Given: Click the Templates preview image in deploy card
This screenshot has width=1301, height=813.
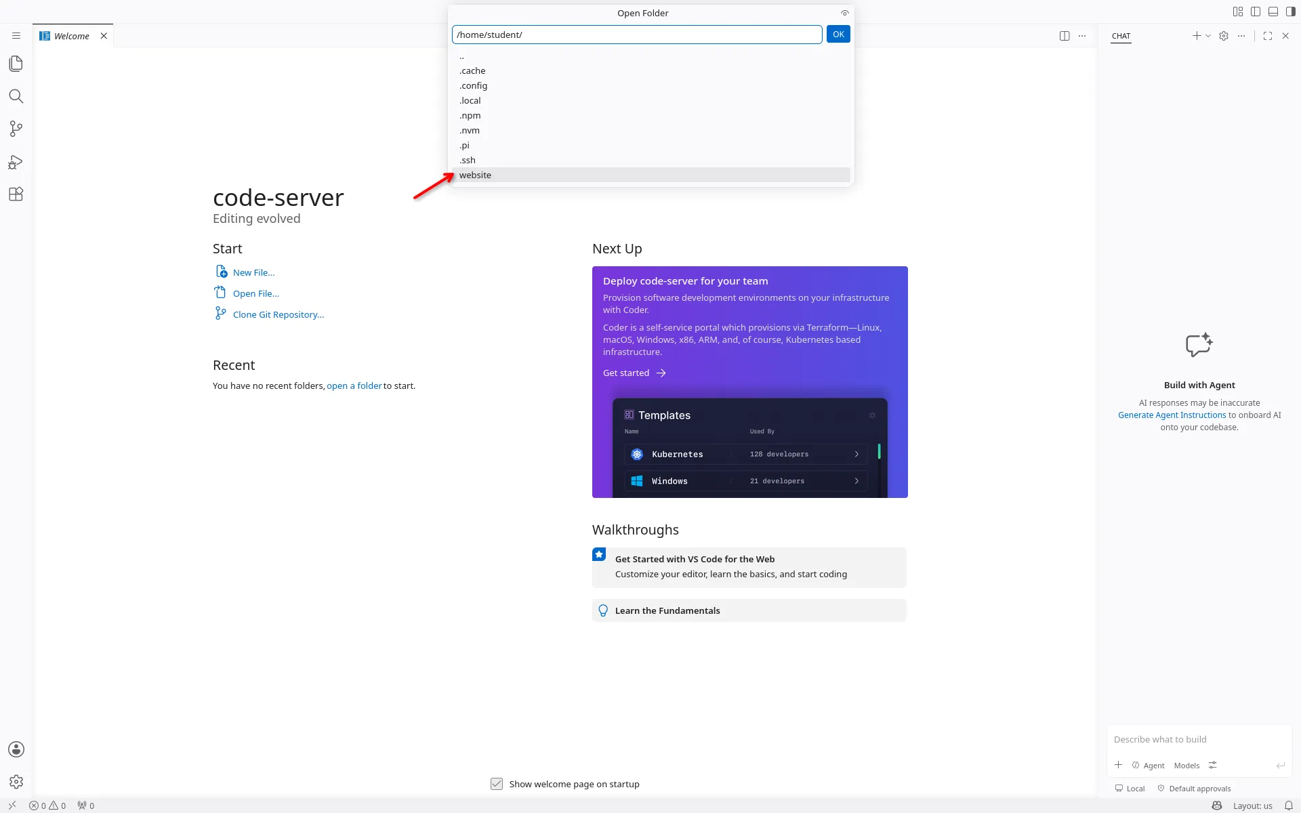Looking at the screenshot, I should (x=749, y=448).
